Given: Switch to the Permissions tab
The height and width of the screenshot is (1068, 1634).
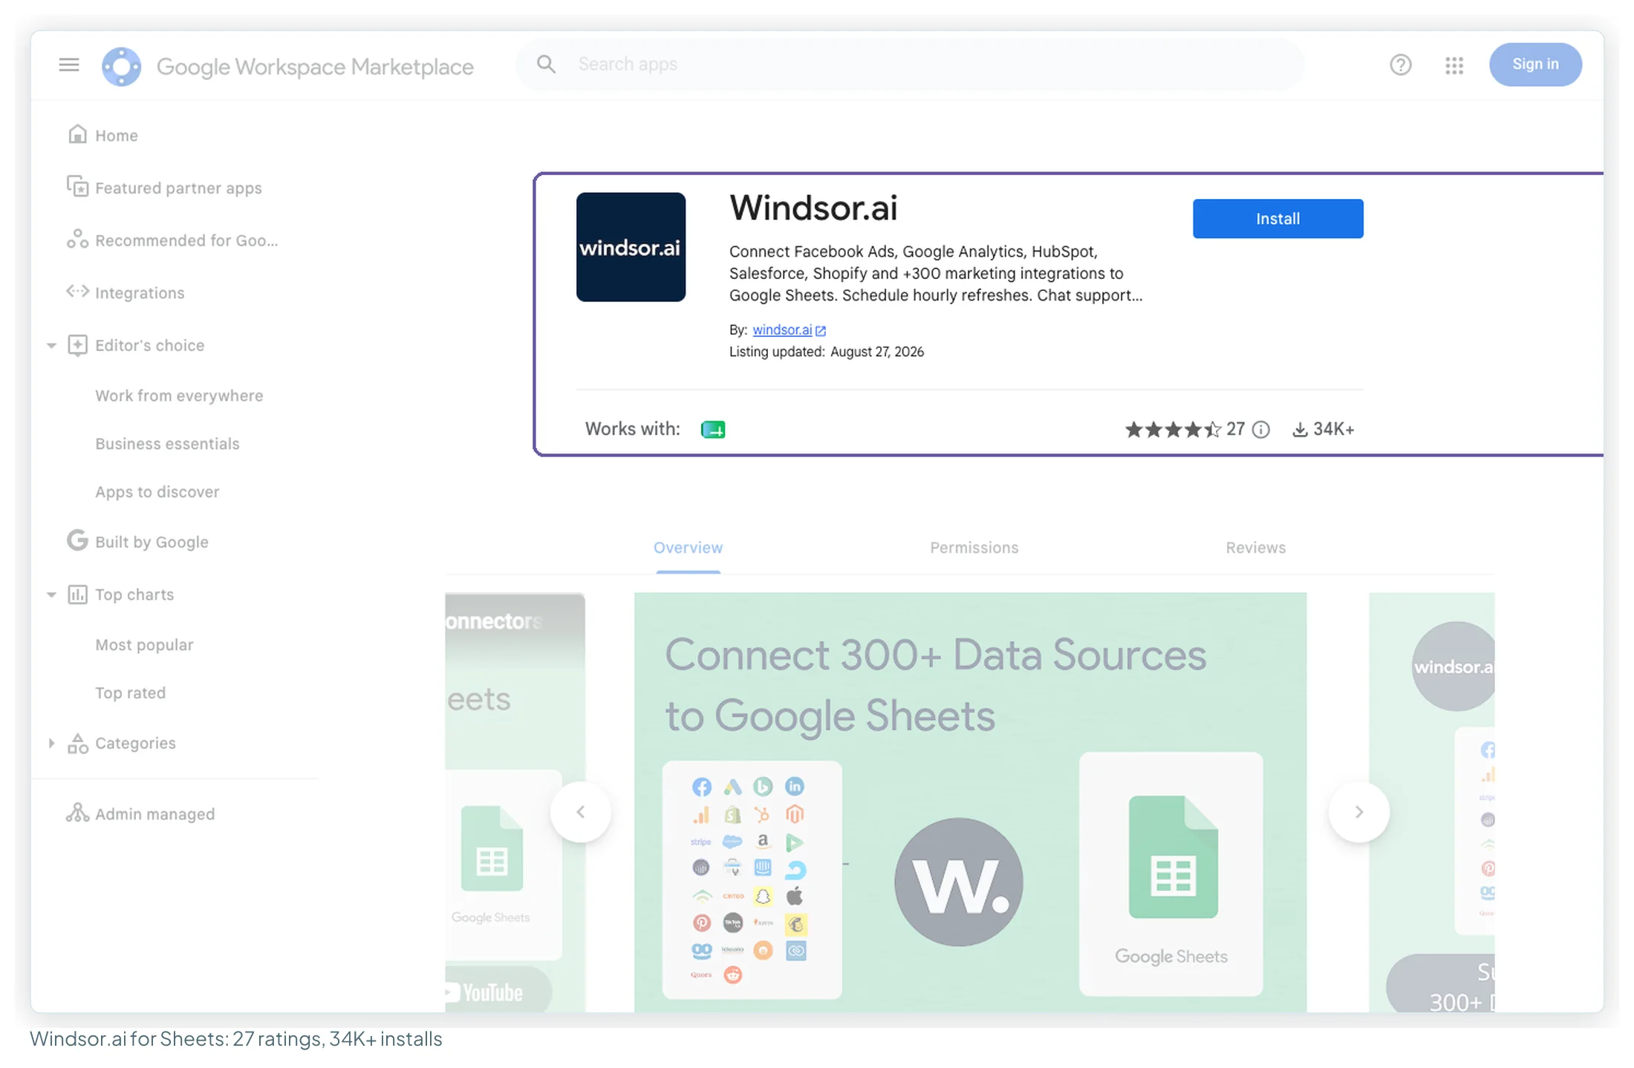Looking at the screenshot, I should (x=974, y=548).
